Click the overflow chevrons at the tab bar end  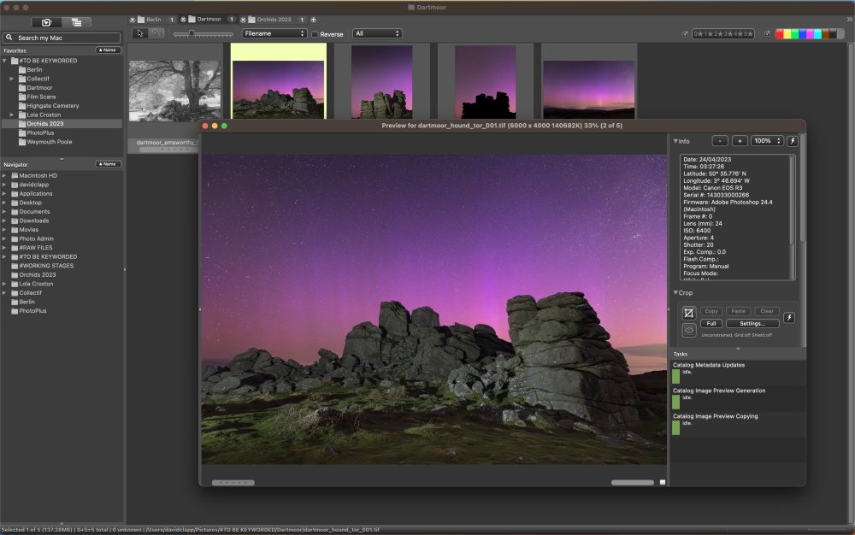(x=849, y=20)
